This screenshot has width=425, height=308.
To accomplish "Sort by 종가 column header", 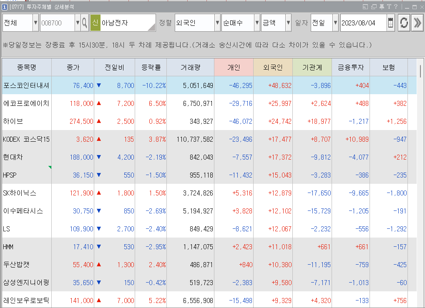I will (73, 67).
